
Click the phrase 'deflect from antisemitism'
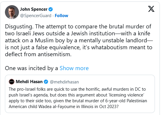point(38,54)
